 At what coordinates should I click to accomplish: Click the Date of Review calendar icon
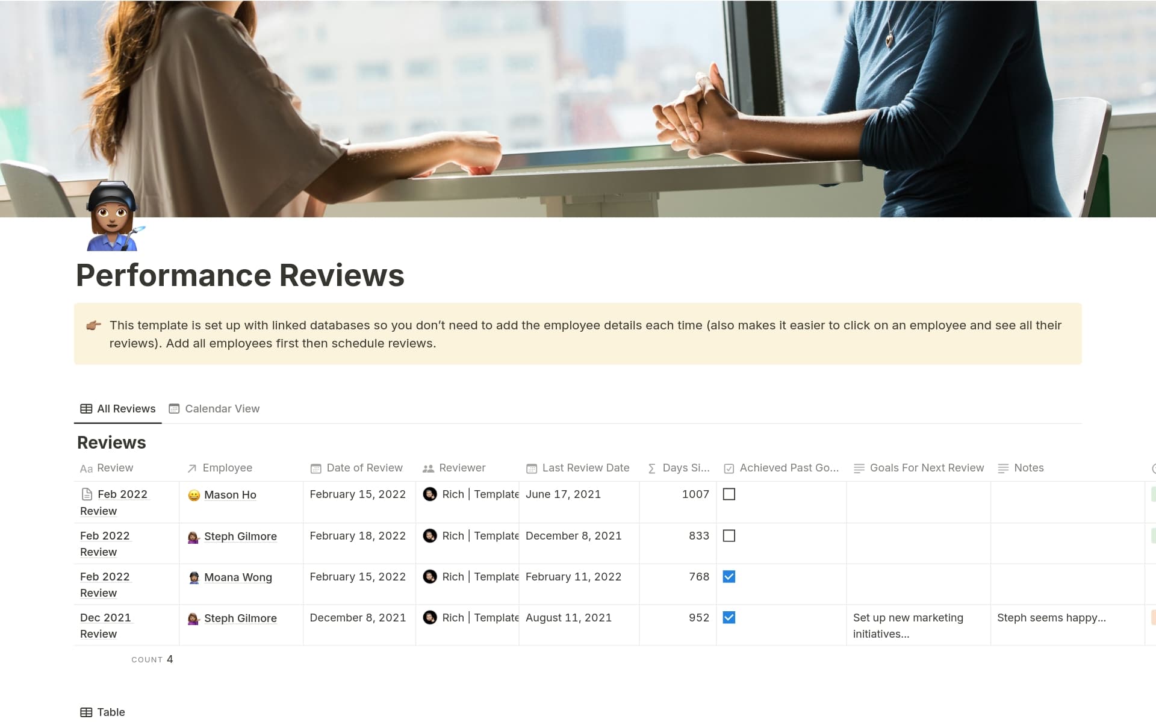[315, 468]
